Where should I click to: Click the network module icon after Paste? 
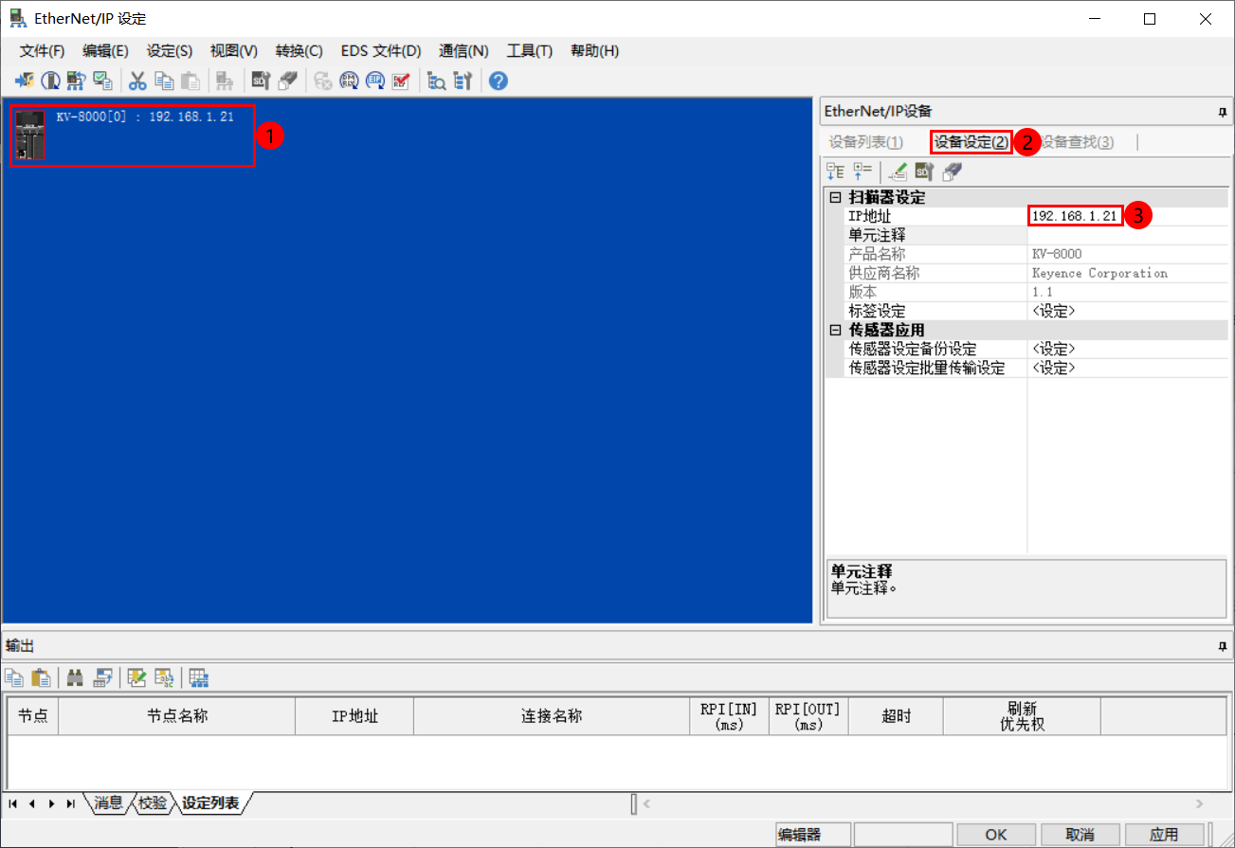pos(225,81)
